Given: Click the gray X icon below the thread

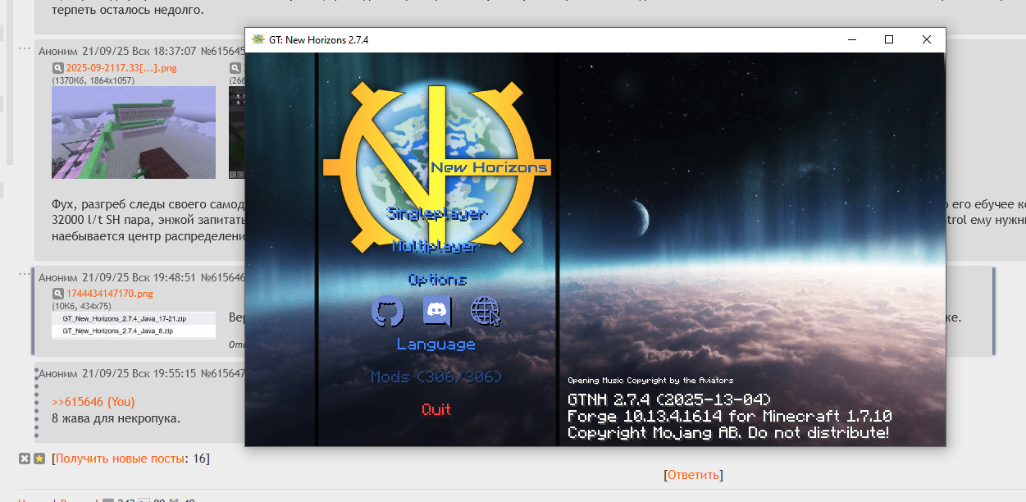Looking at the screenshot, I should 25,459.
